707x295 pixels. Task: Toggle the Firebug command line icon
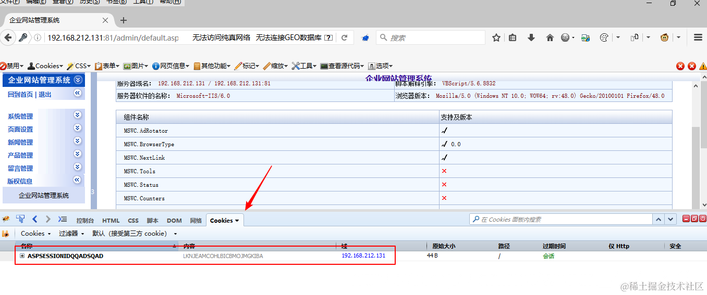pyautogui.click(x=63, y=219)
